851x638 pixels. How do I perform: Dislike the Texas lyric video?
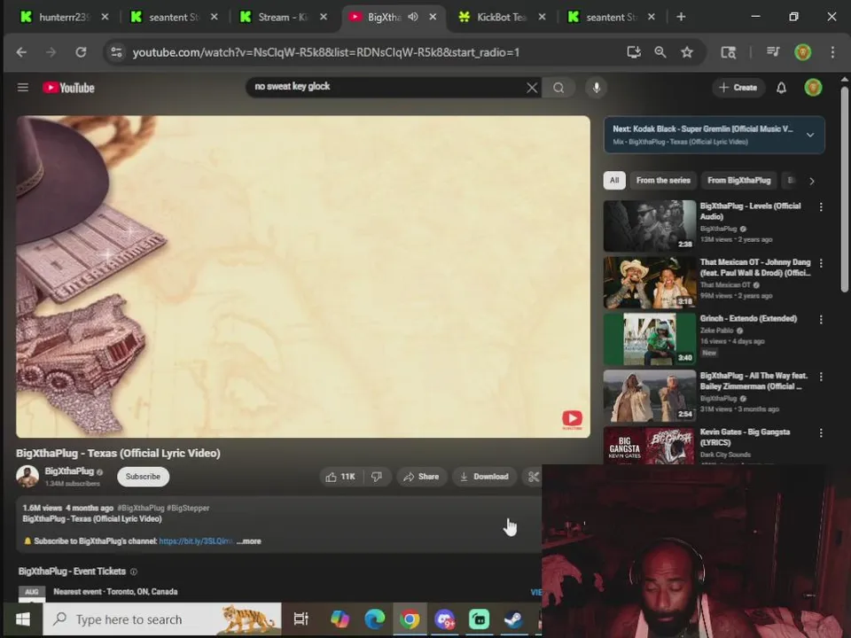pos(377,477)
